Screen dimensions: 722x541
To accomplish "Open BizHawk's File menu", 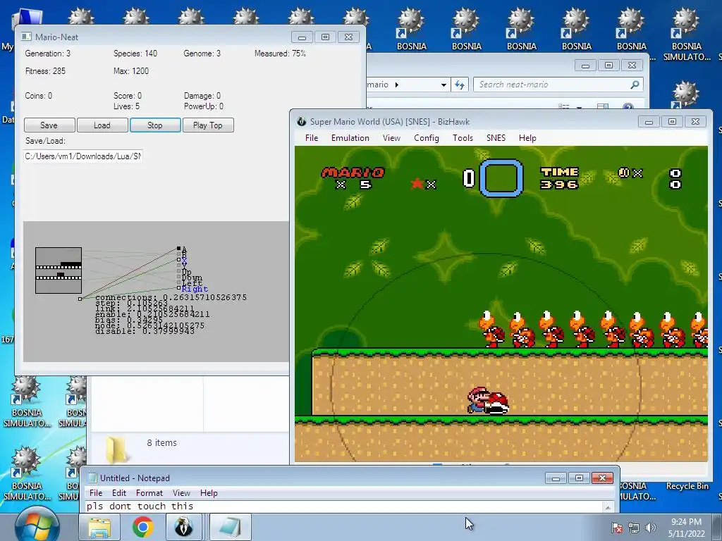I will pyautogui.click(x=312, y=138).
